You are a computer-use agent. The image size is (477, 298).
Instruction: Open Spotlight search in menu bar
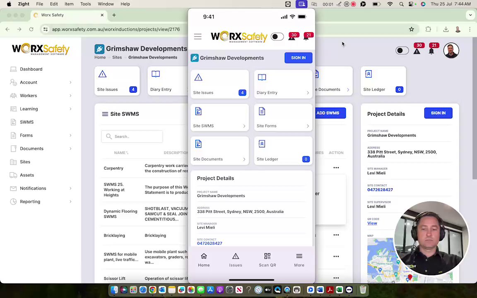coord(401,4)
